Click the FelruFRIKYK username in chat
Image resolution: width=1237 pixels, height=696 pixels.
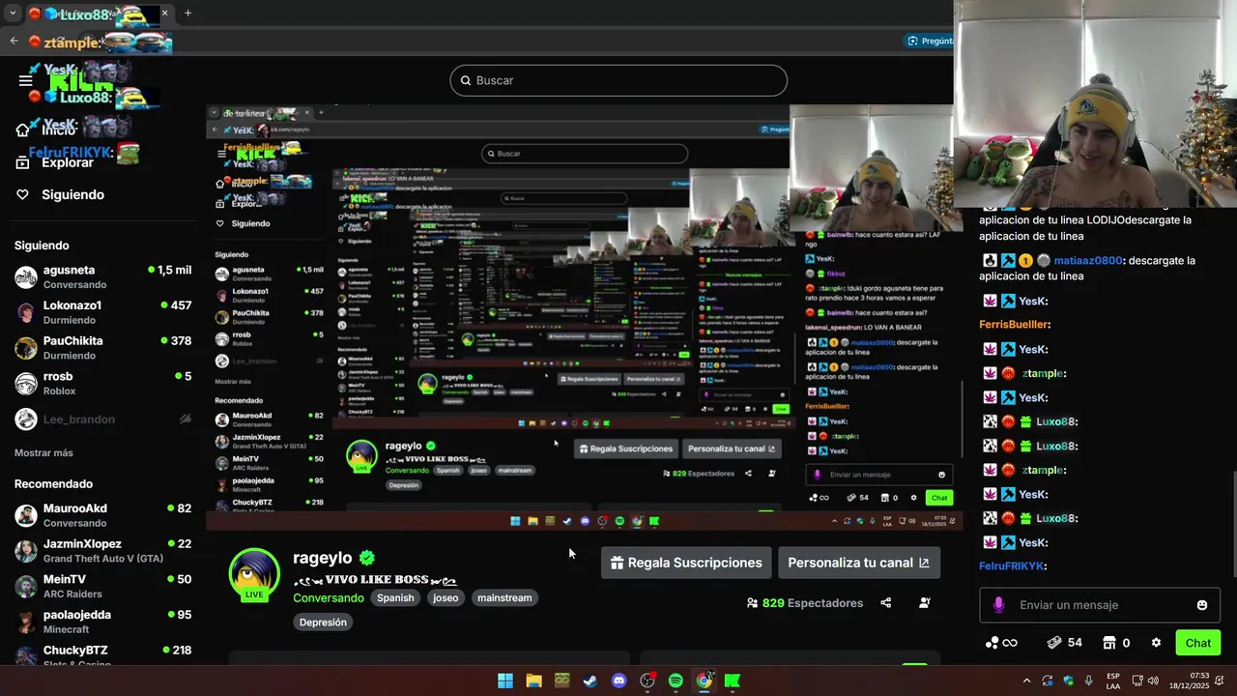coord(1012,566)
